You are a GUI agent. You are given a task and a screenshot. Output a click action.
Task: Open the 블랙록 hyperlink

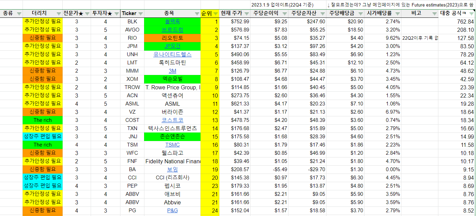(172, 22)
